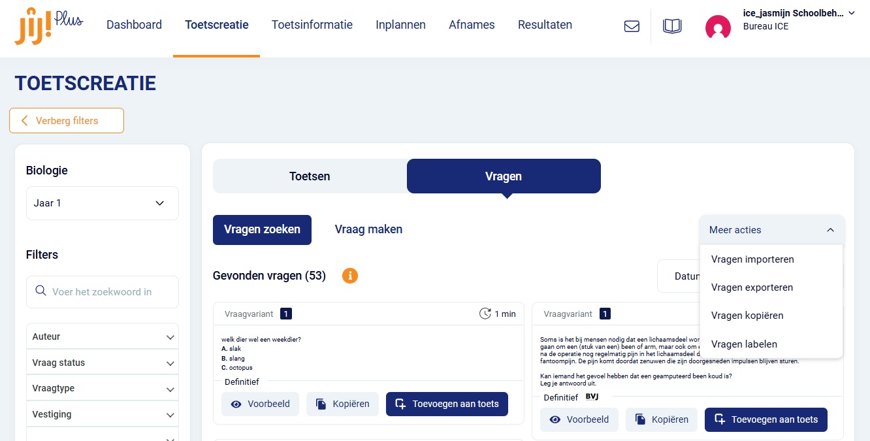Select Vragen exporteren from the menu
The image size is (870, 441).
752,287
